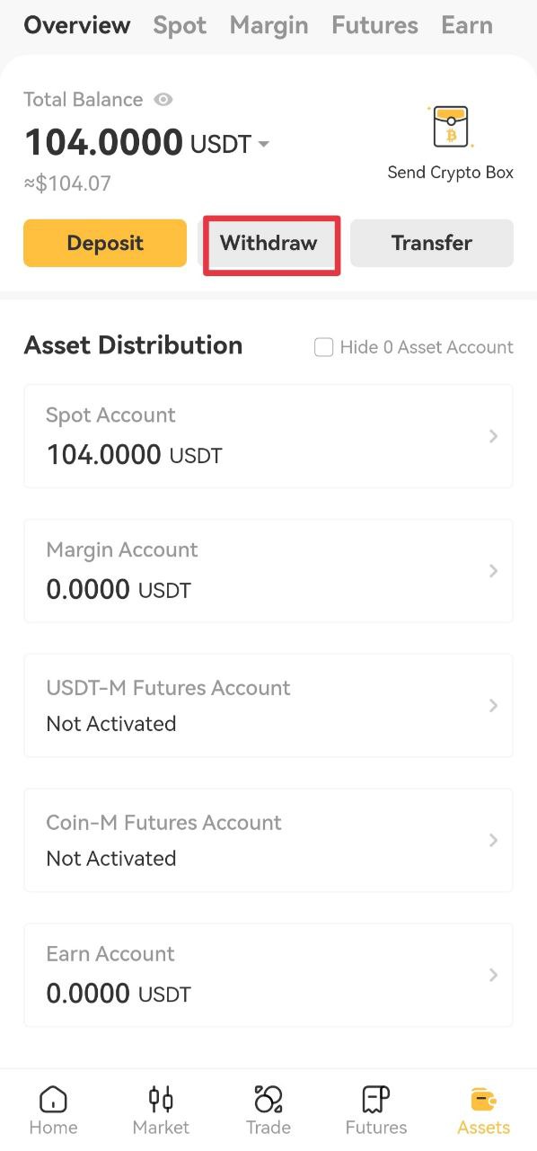Switch to the Spot tab
537x1151 pixels.
(180, 26)
